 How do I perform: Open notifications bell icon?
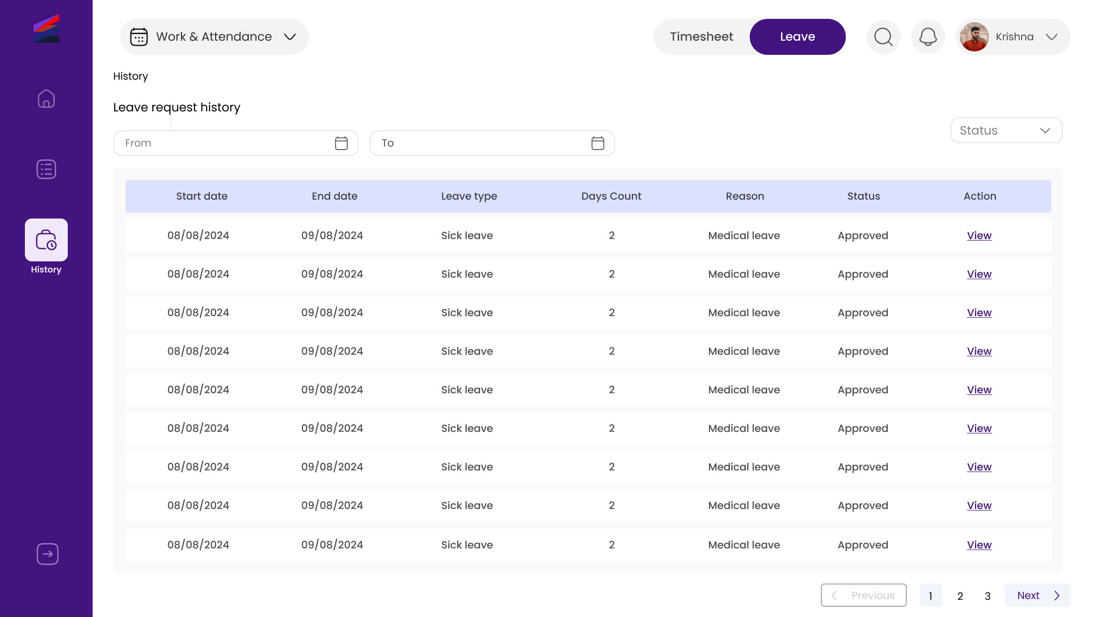(x=928, y=37)
